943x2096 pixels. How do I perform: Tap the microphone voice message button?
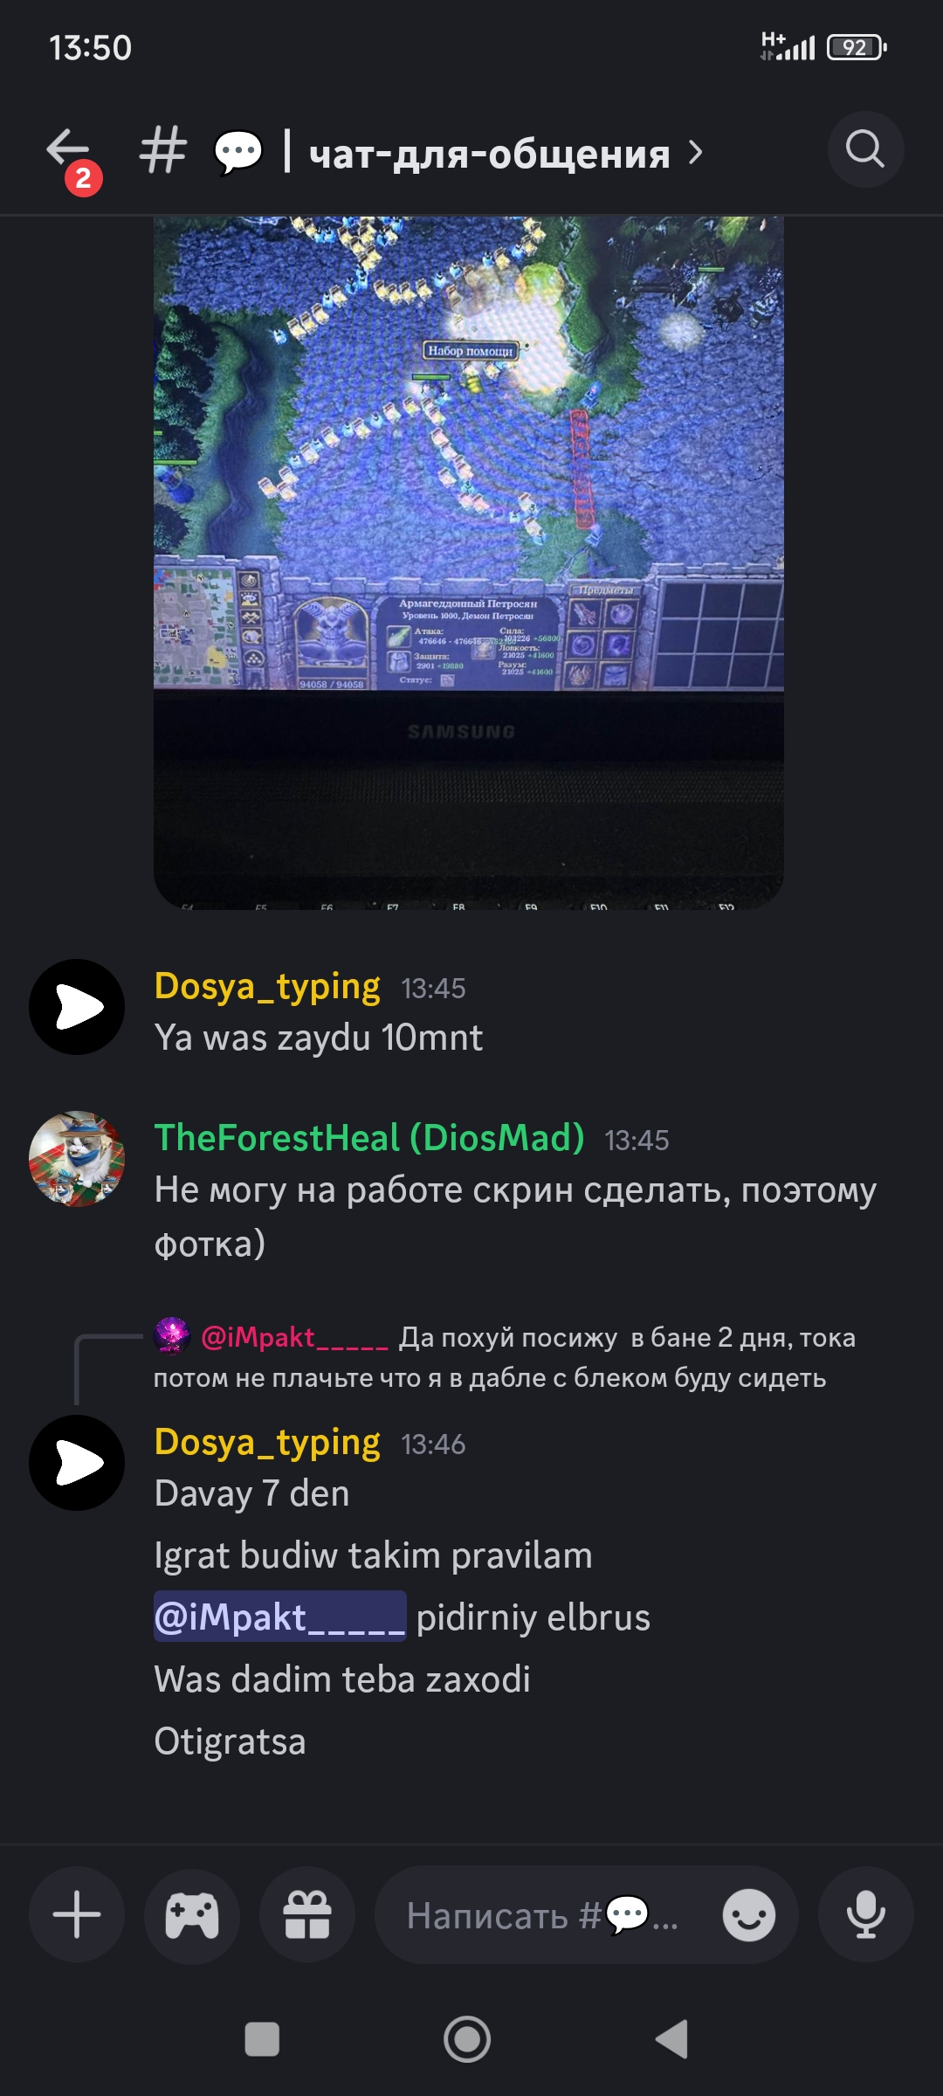tap(866, 1914)
